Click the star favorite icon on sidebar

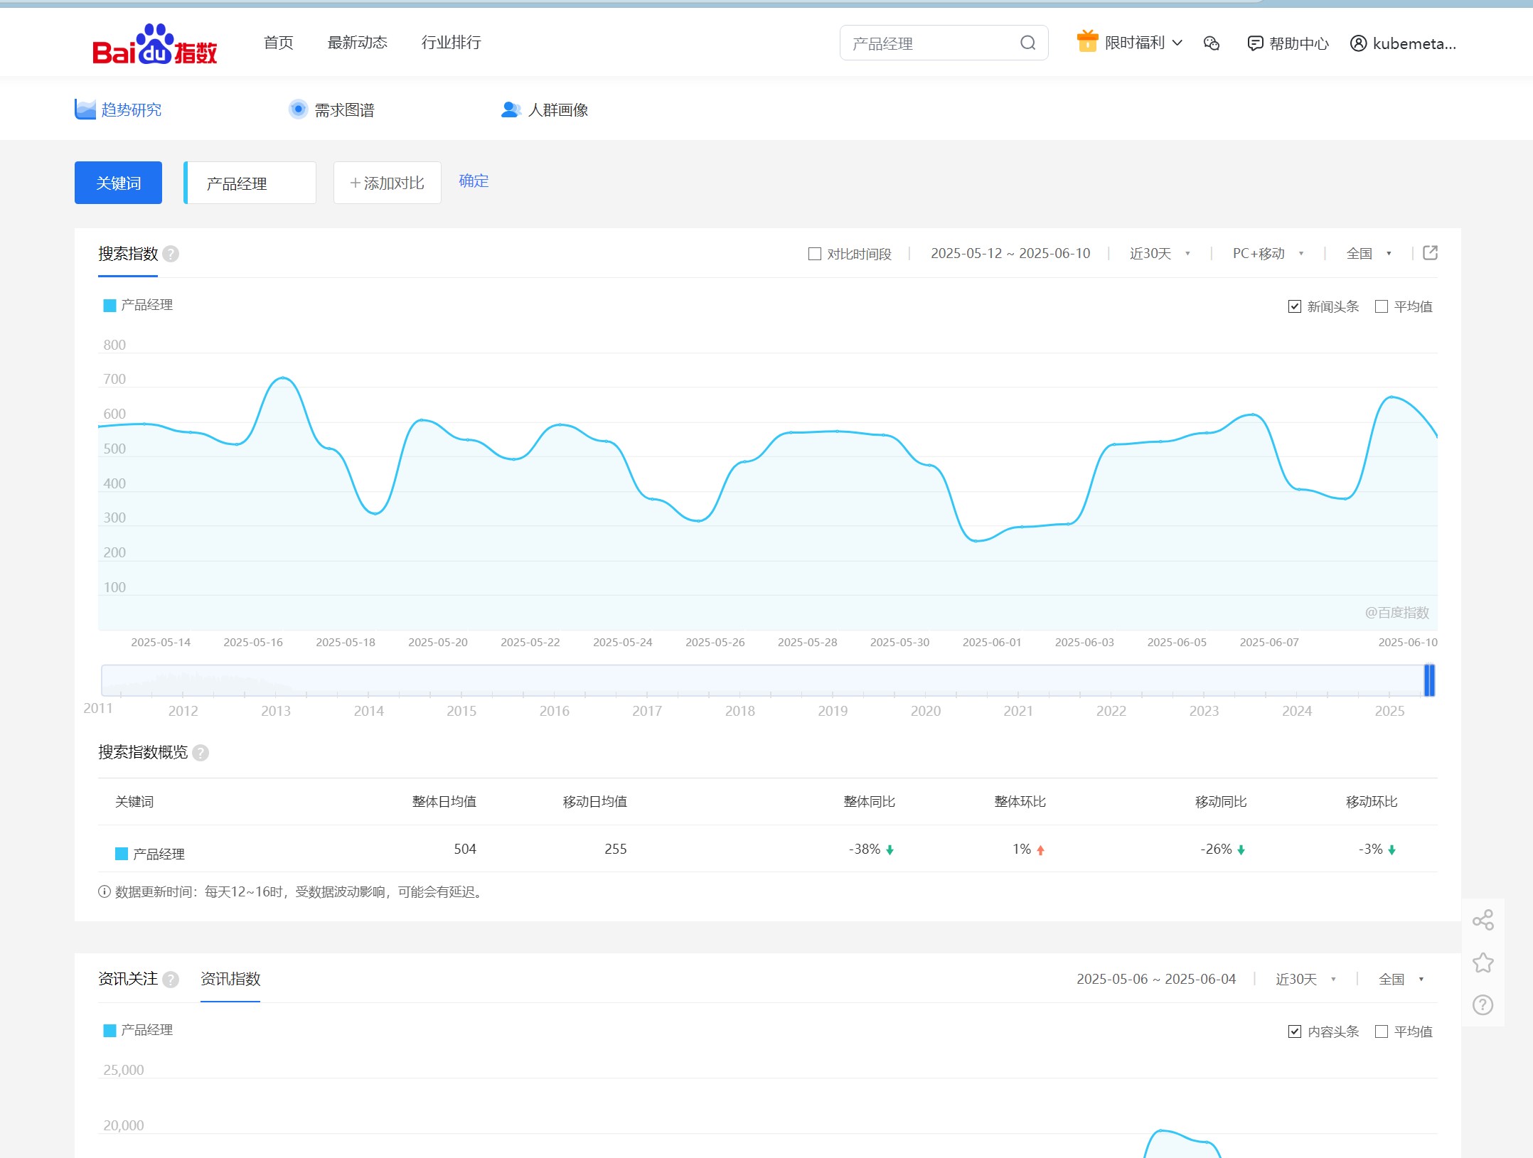pos(1483,963)
